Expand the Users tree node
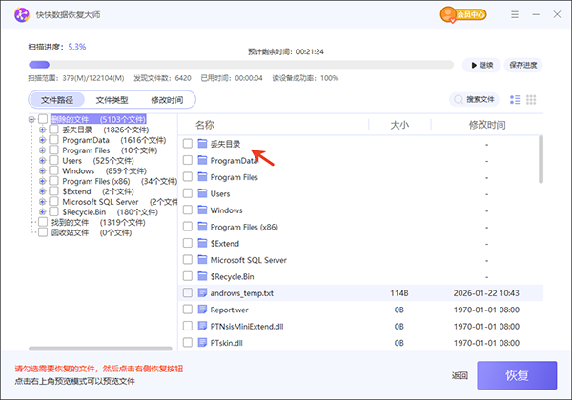The height and width of the screenshot is (400, 572). click(x=42, y=160)
